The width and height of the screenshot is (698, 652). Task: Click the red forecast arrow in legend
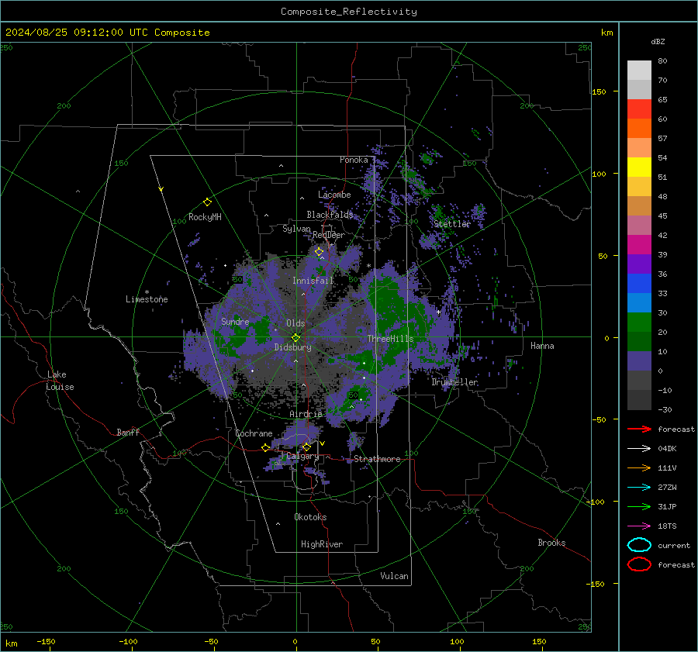coord(639,429)
